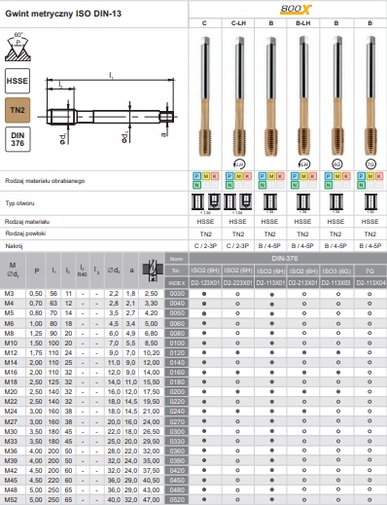The image size is (387, 505).
Task: Click the D2-113X04 index header
Action: point(370,283)
